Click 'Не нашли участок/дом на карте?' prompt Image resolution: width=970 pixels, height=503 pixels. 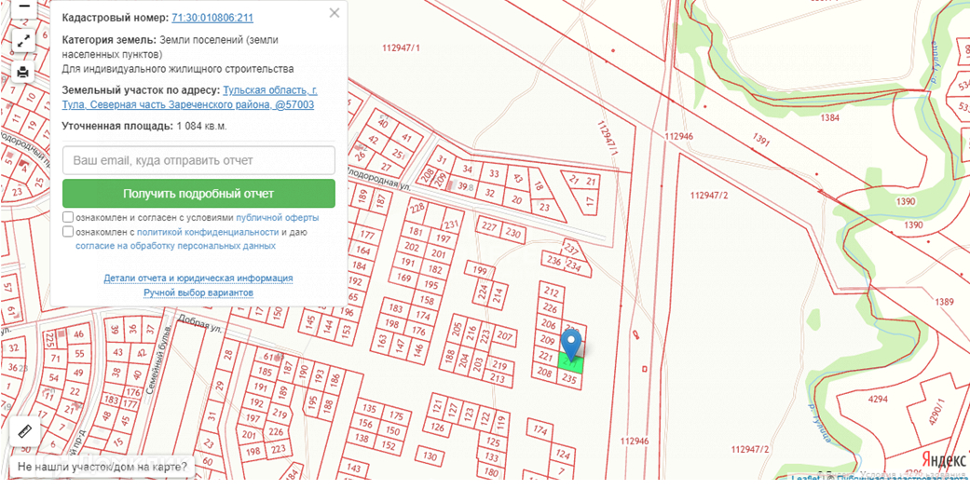pyautogui.click(x=102, y=467)
